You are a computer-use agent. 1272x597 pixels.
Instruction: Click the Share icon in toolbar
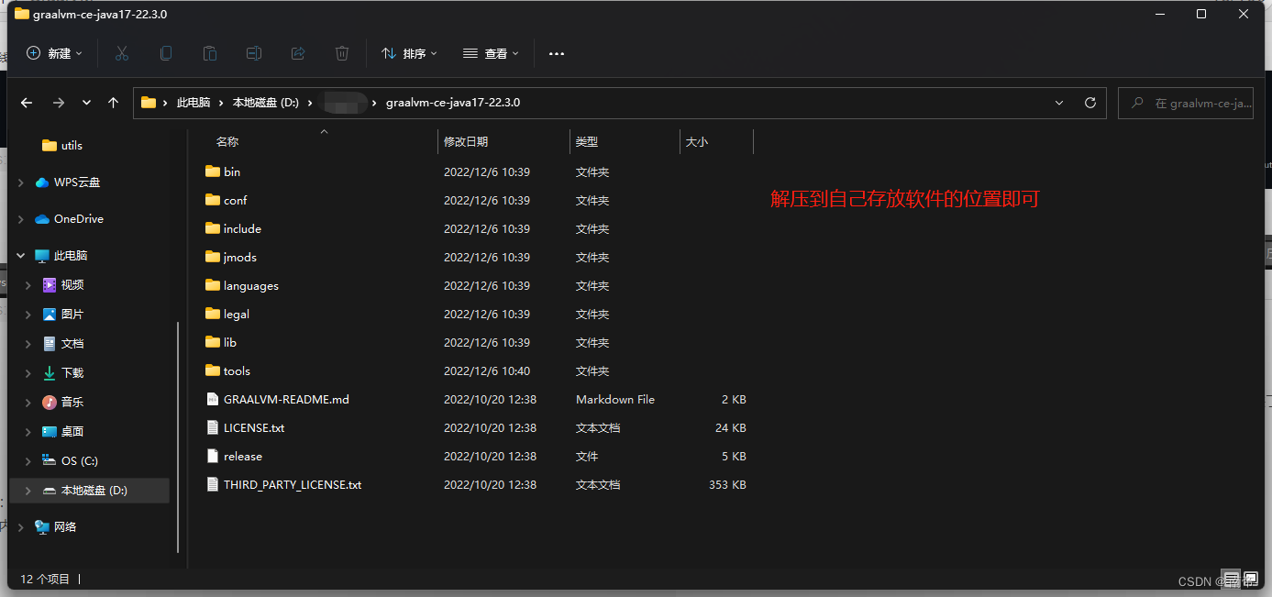coord(298,54)
